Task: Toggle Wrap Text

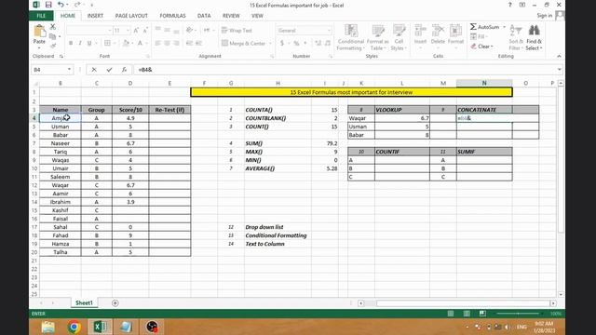Action: [237, 31]
